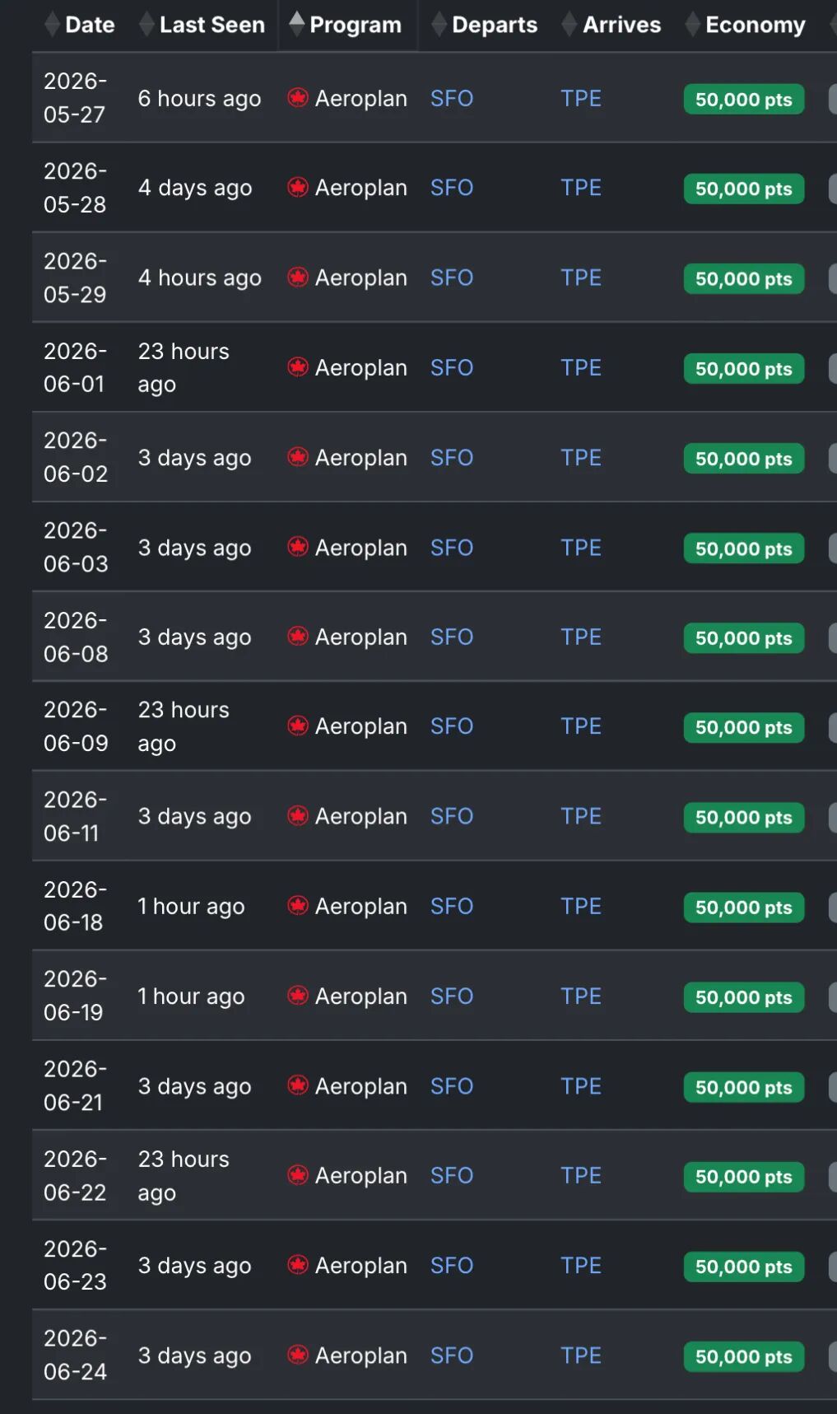Open TPE link in 2026-05-28 row
The image size is (837, 1414).
click(x=581, y=188)
